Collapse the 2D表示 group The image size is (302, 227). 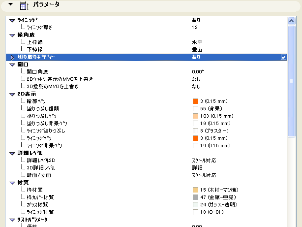point(12,95)
